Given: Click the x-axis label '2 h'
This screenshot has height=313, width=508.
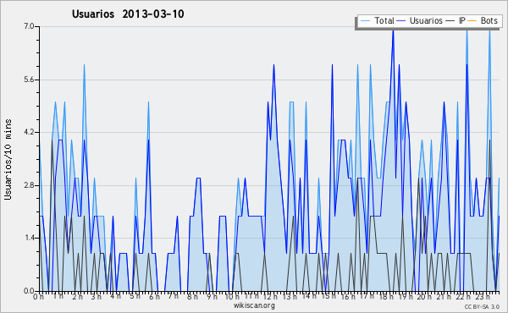Looking at the screenshot, I should point(77,296).
